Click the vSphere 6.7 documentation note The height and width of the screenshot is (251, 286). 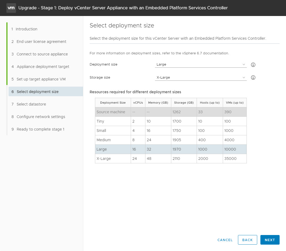click(x=159, y=53)
